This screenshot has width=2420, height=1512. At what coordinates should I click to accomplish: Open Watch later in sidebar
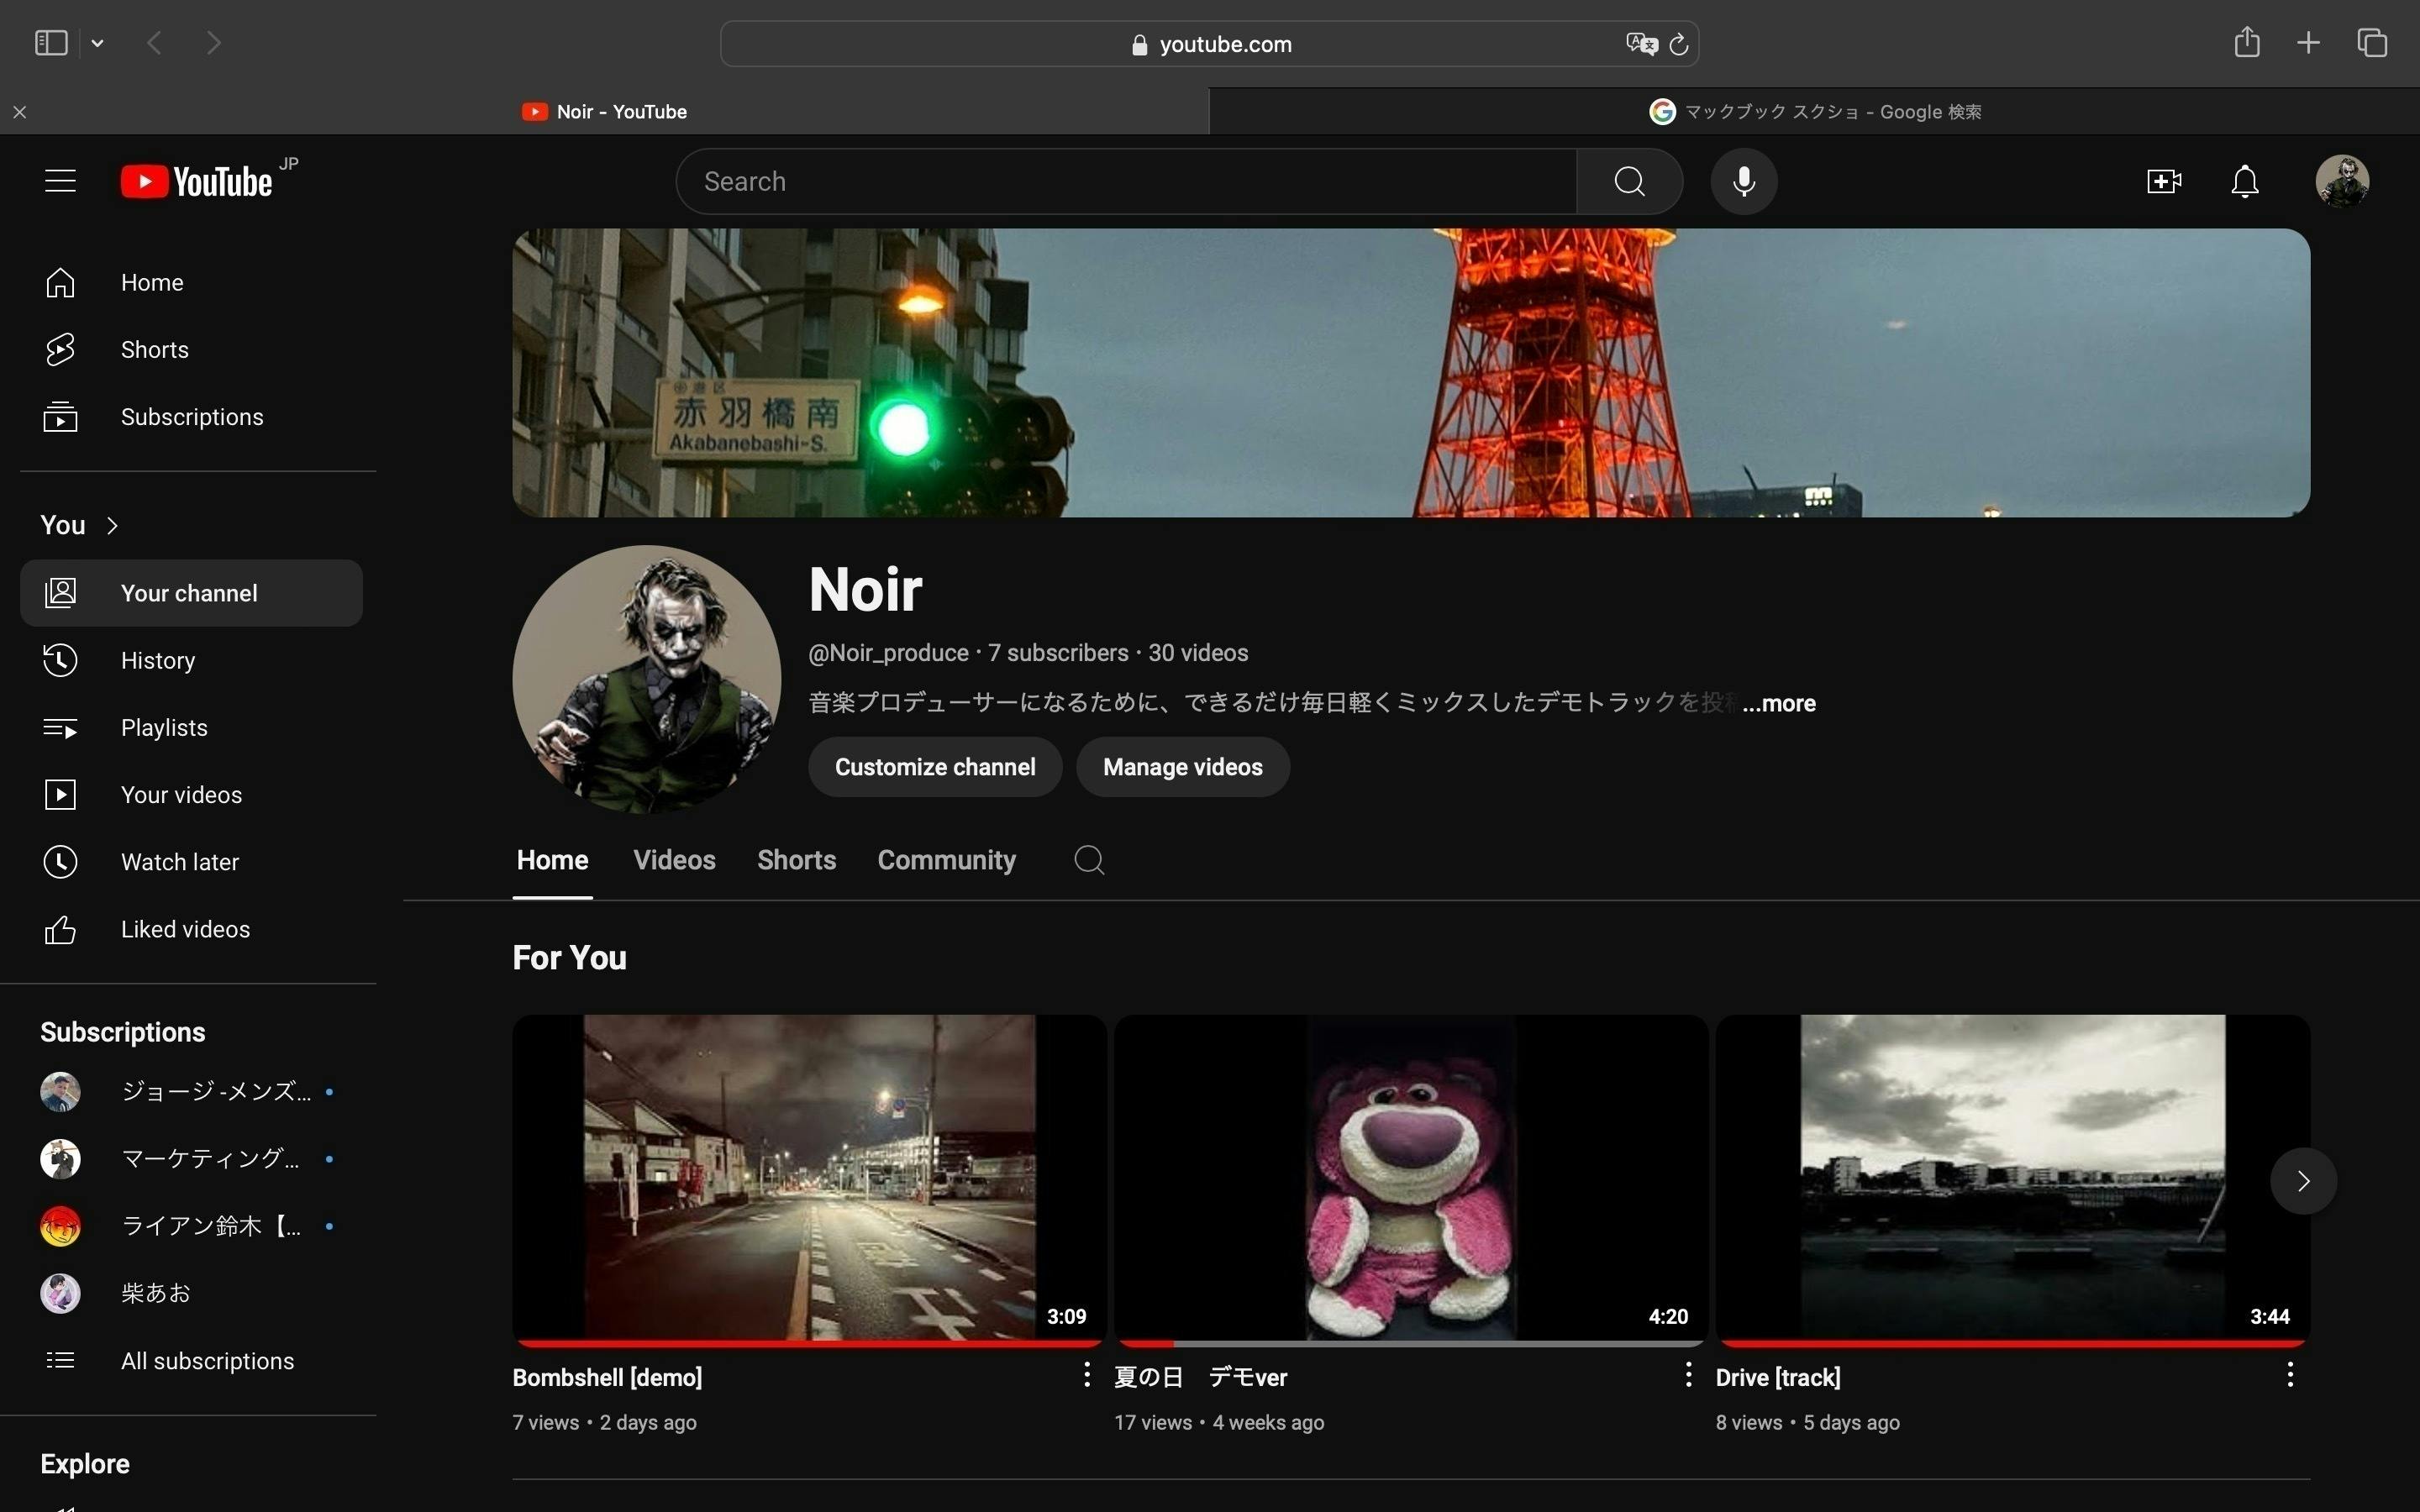click(x=179, y=862)
